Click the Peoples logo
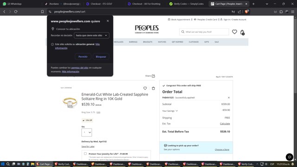Viewport: 297px width, 167px height. (x=147, y=29)
